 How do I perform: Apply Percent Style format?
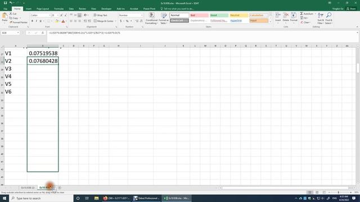tap(127, 21)
